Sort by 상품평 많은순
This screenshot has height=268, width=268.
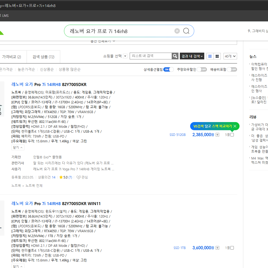[x=69, y=69]
